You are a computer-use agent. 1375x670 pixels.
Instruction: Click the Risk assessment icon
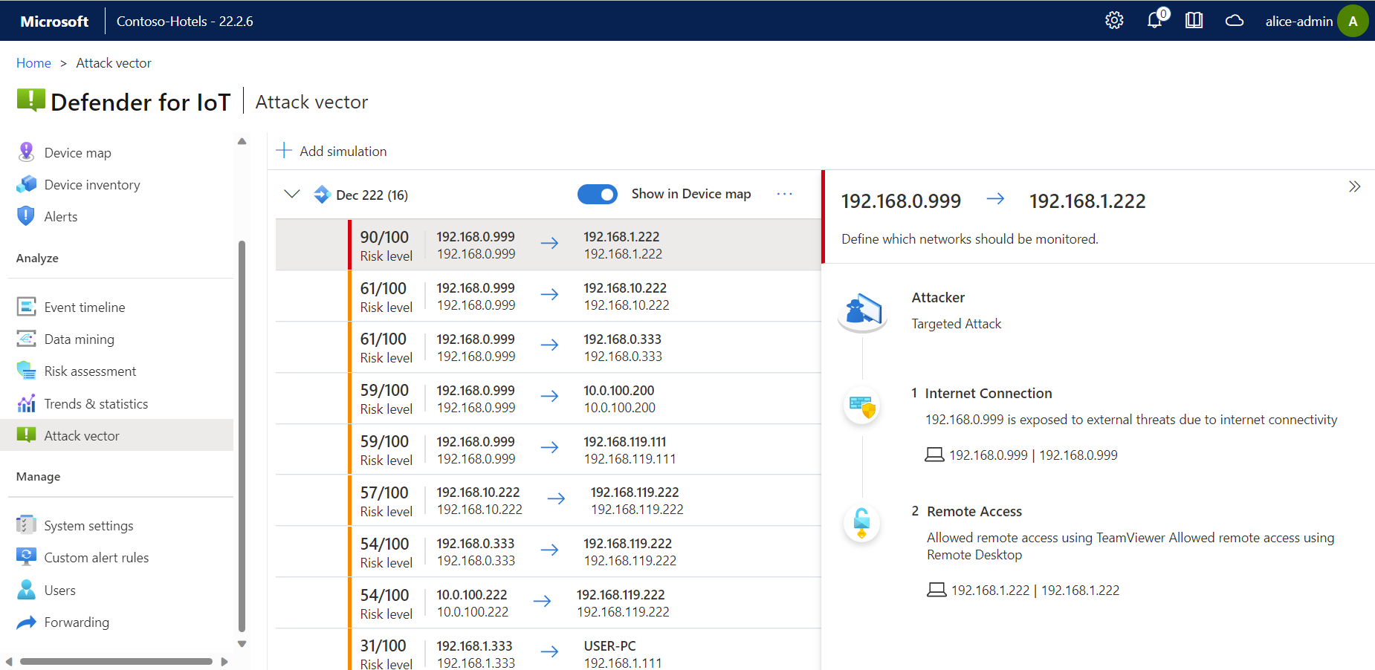pyautogui.click(x=26, y=371)
